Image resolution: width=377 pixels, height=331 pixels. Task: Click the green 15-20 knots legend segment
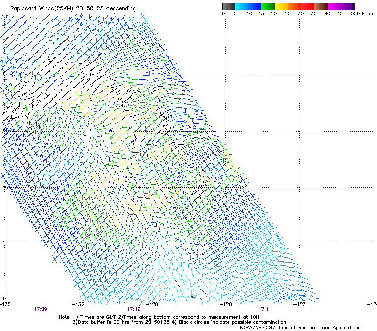(x=268, y=6)
